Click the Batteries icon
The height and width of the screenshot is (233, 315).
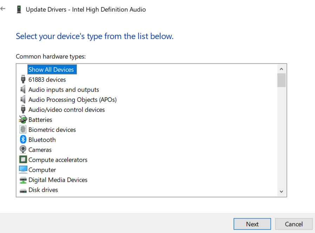[23, 119]
